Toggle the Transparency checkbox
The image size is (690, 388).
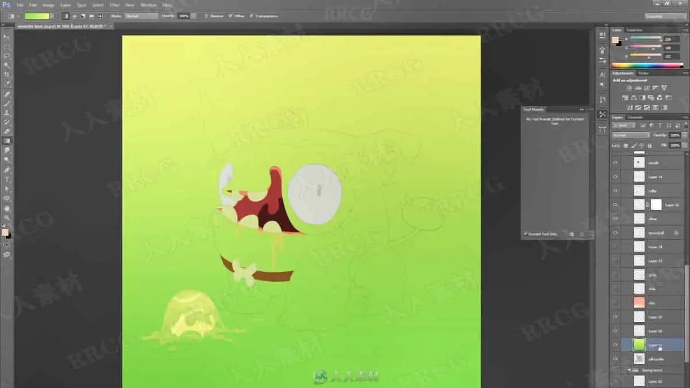coord(252,16)
